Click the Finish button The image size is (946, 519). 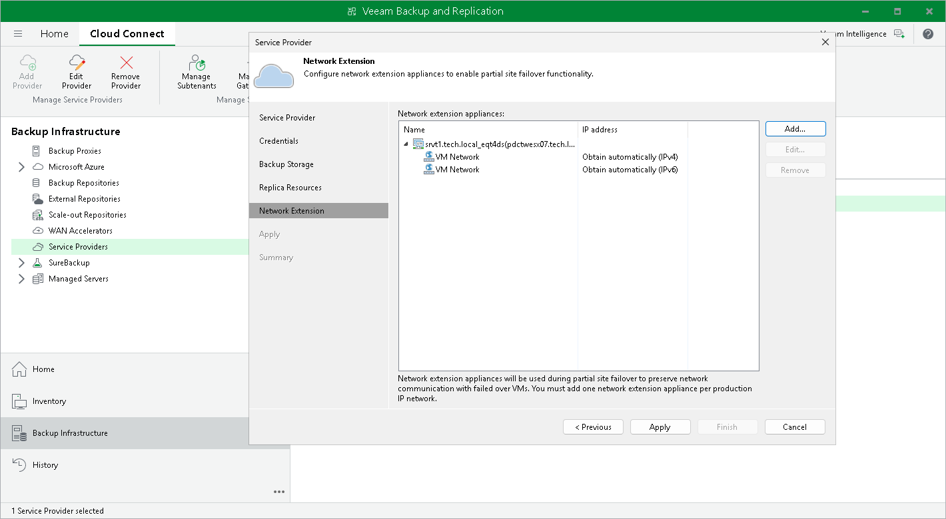pyautogui.click(x=727, y=427)
